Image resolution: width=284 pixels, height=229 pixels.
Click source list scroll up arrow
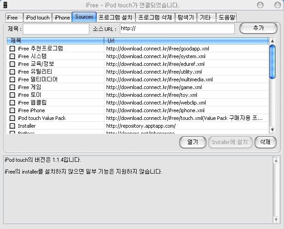(x=273, y=41)
